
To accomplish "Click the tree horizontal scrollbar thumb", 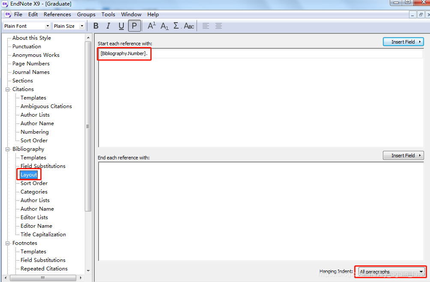I will (43, 278).
